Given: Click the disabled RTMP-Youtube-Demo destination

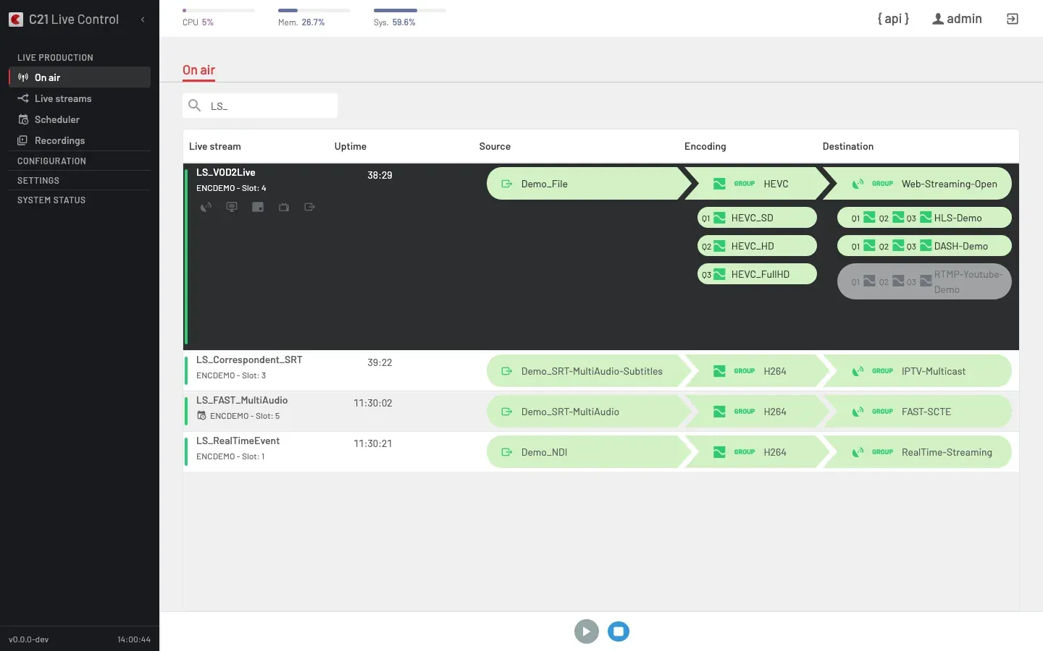Looking at the screenshot, I should tap(924, 281).
